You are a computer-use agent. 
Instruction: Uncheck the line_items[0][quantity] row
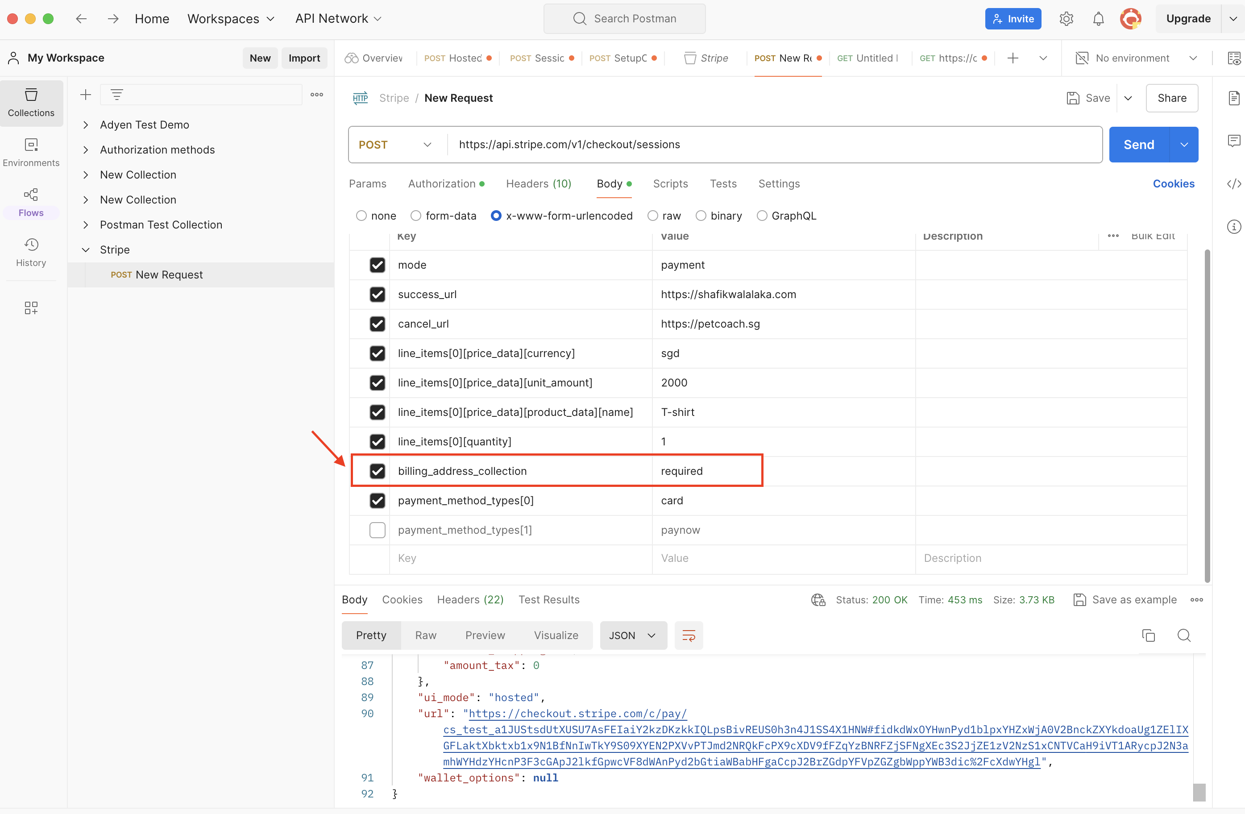click(x=377, y=441)
